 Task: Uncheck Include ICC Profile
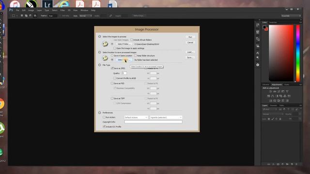pos(104,127)
